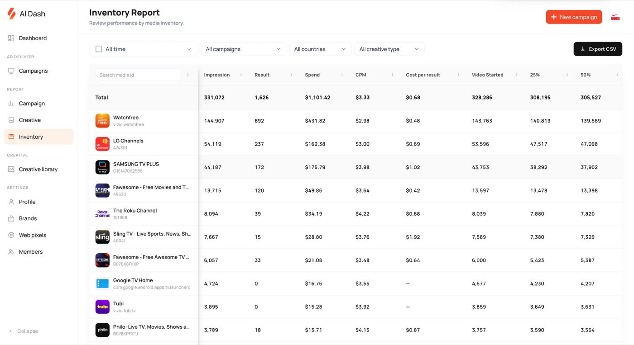634x345 pixels.
Task: Click the Fawesome Free Movies logo
Action: pos(102,190)
